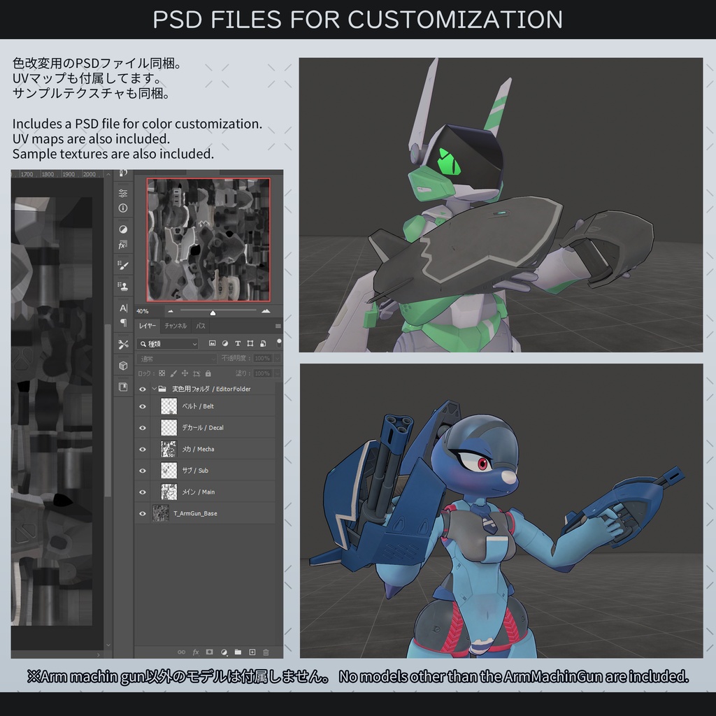The image size is (716, 716).
Task: Open the opacity 100% dropdown arrow
Action: 276,359
